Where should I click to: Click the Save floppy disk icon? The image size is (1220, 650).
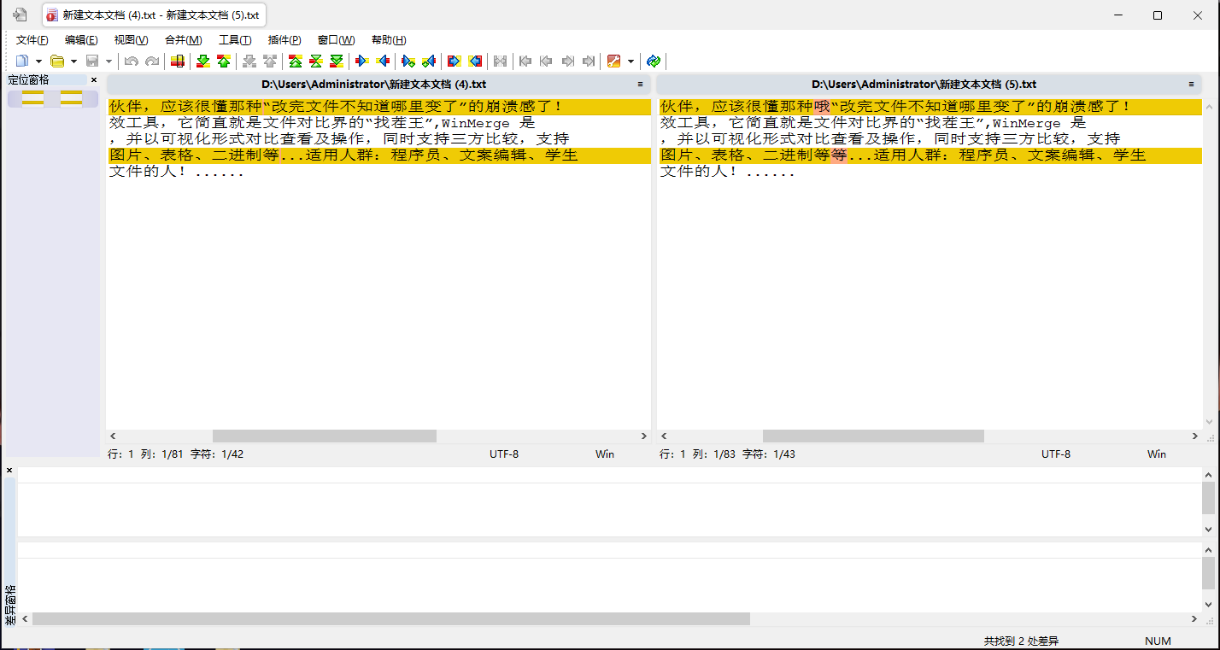click(x=92, y=61)
